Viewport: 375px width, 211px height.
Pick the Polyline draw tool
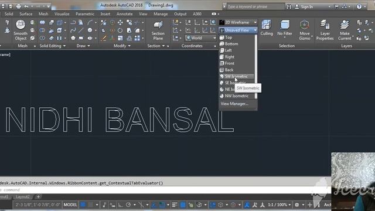pyautogui.click(x=73, y=22)
